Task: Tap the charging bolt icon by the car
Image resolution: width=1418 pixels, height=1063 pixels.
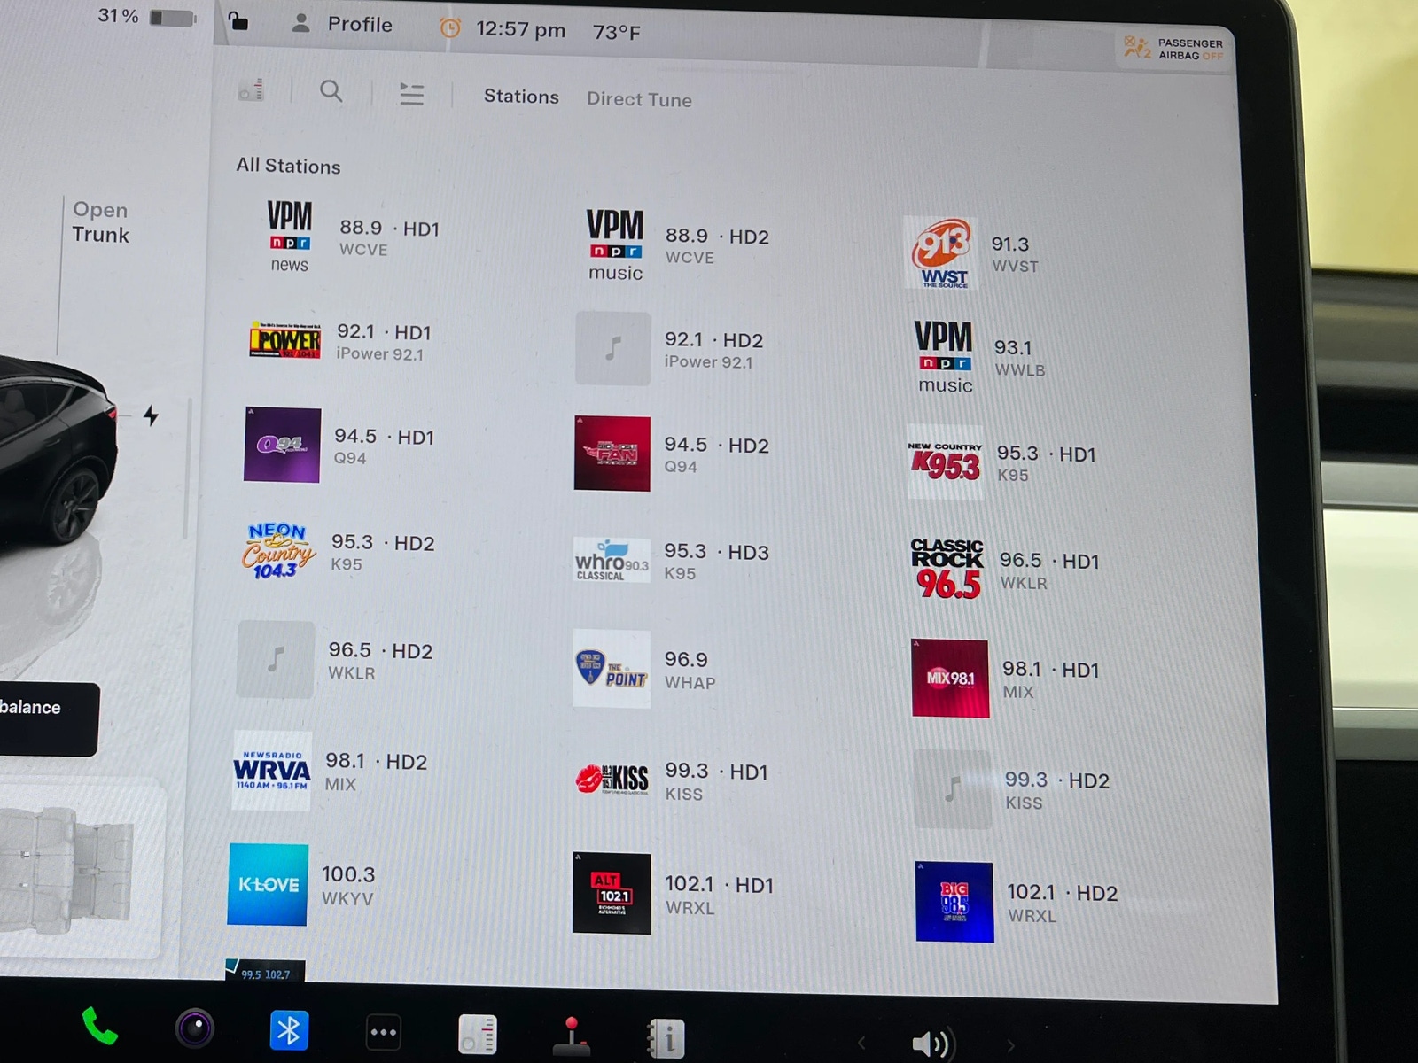Action: point(152,415)
